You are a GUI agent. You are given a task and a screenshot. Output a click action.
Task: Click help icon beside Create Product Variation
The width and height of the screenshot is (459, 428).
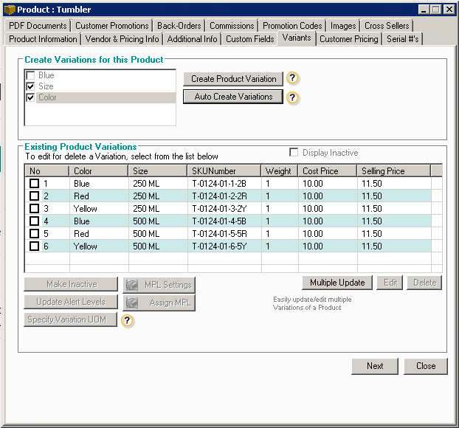point(293,79)
